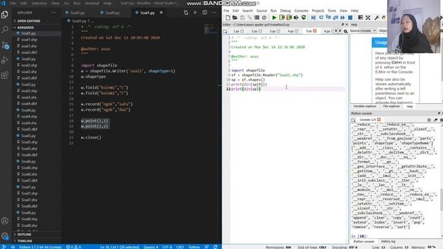Screen dimensions: 443x249
Task: Open the Terminal menu in VS Code
Action: pos(92,3)
